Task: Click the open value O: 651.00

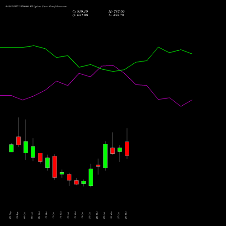Action: coord(80,15)
